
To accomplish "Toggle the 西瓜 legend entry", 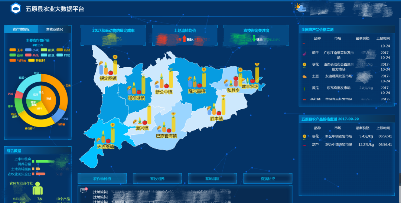I will click(32, 55).
